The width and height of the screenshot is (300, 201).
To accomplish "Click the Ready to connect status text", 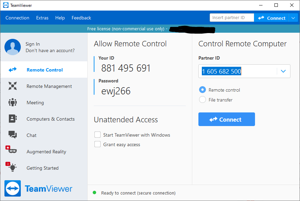I will point(138,193).
